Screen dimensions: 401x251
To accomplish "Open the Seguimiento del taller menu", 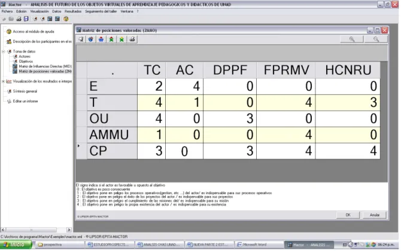I will click(101, 11).
